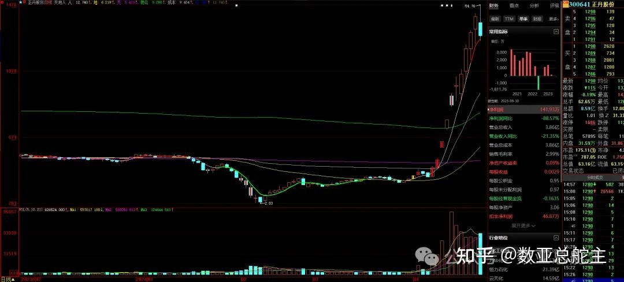Open the 看点 tab

(514, 6)
